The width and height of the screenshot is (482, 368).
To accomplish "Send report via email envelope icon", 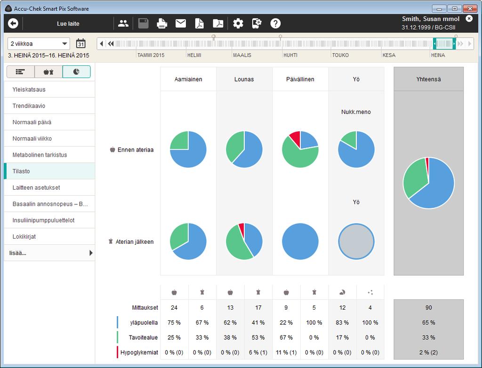I will pyautogui.click(x=181, y=24).
